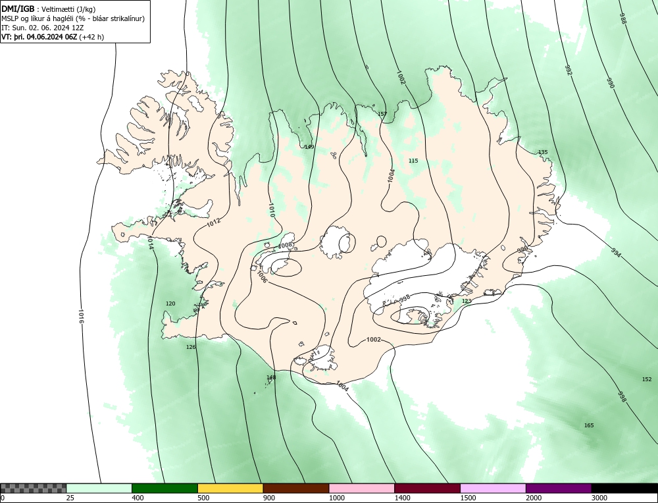Screen dimensions: 658x503
Task: Click the 'DMI/IGB : Veltimætti (J/kg)' title
Action: coord(48,9)
